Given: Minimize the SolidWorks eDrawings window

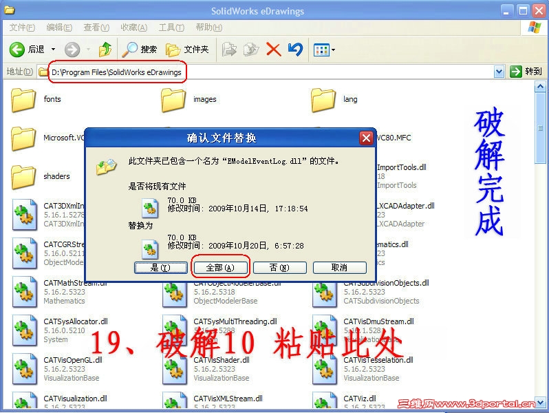Looking at the screenshot, I should pyautogui.click(x=506, y=11).
